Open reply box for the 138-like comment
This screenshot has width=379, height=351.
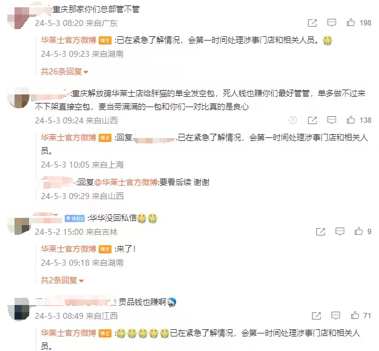pyautogui.click(x=332, y=120)
